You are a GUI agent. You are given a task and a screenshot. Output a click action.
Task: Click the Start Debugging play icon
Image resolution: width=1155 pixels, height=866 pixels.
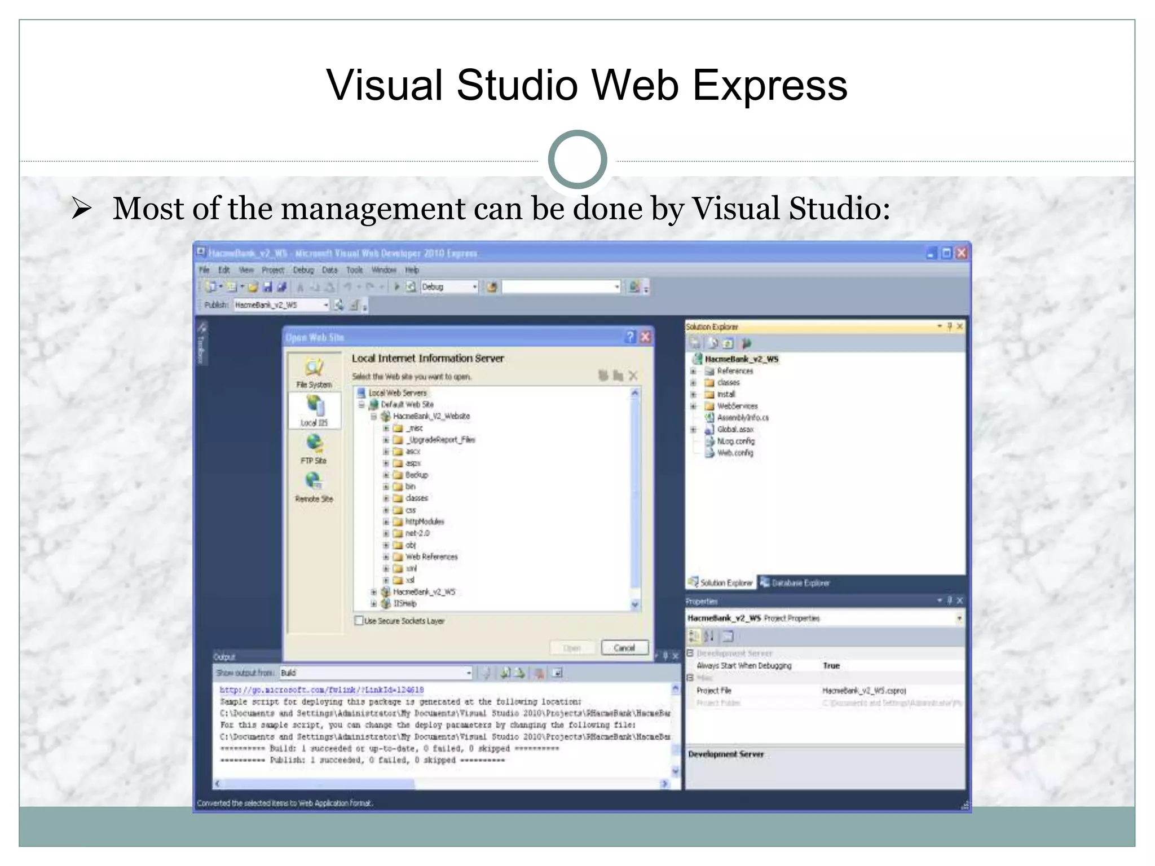(396, 287)
